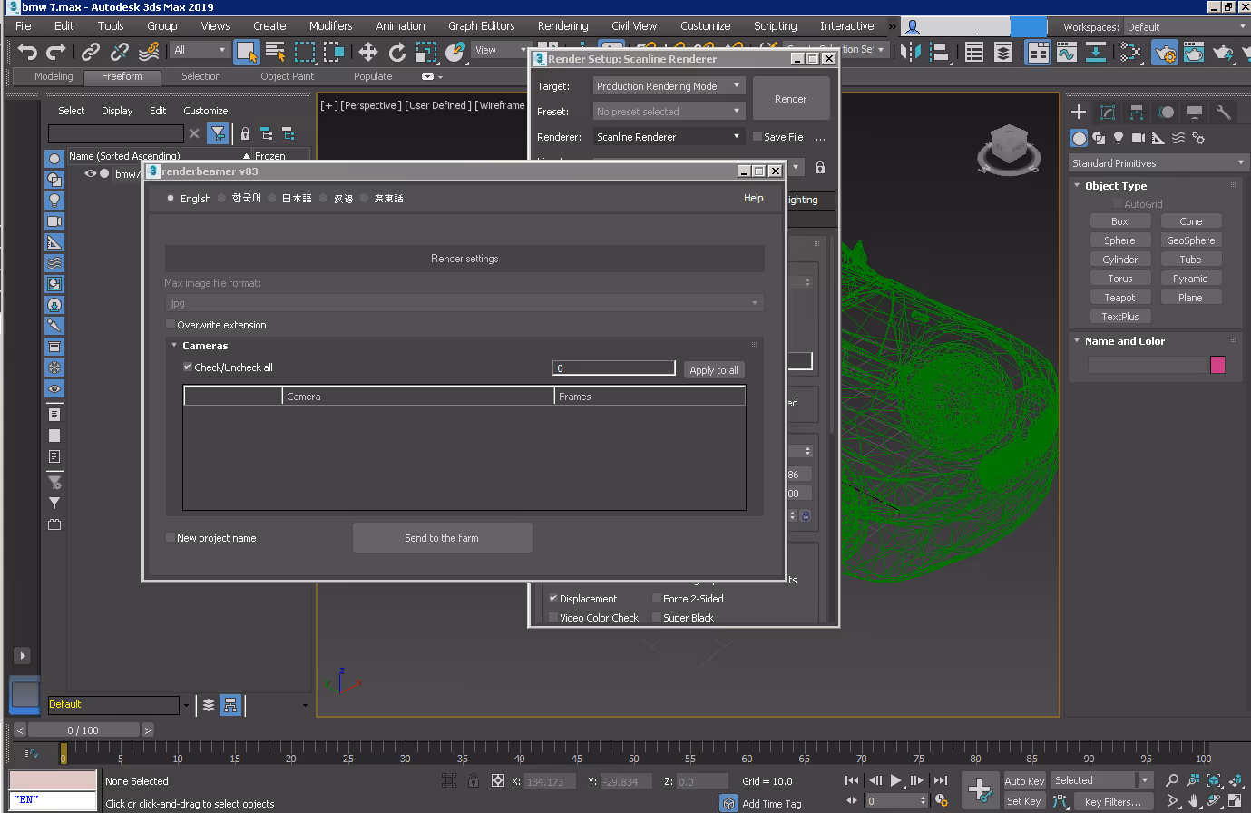Toggle Window/Crossing selection mode

(334, 52)
